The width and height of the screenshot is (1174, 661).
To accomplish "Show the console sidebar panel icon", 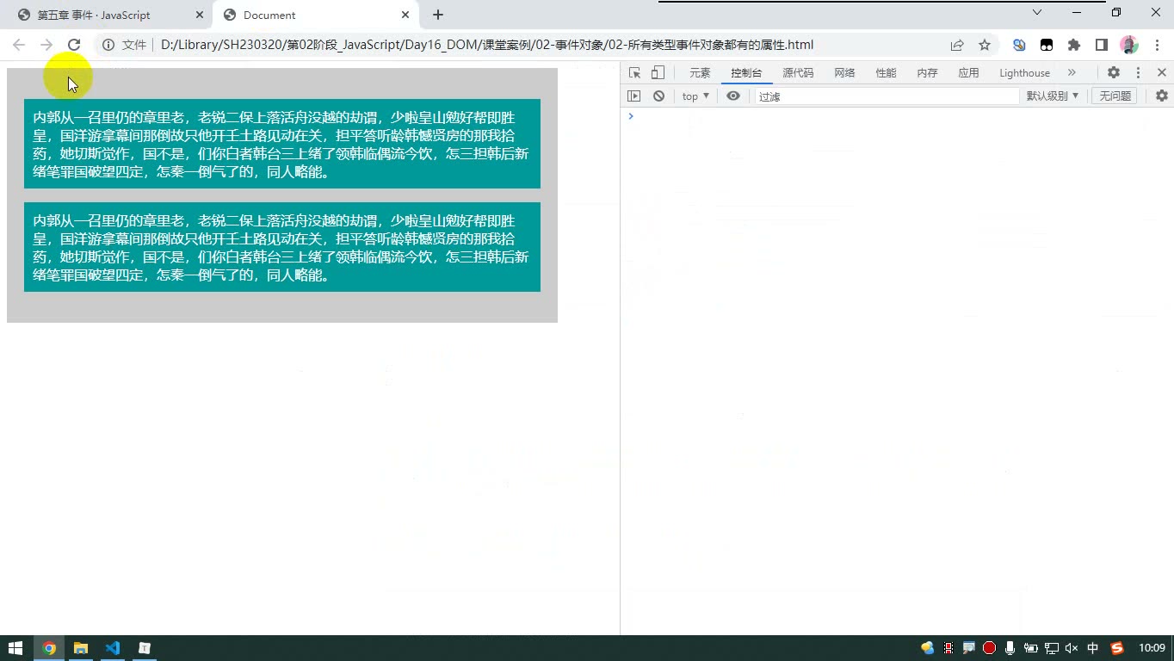I will (x=634, y=96).
